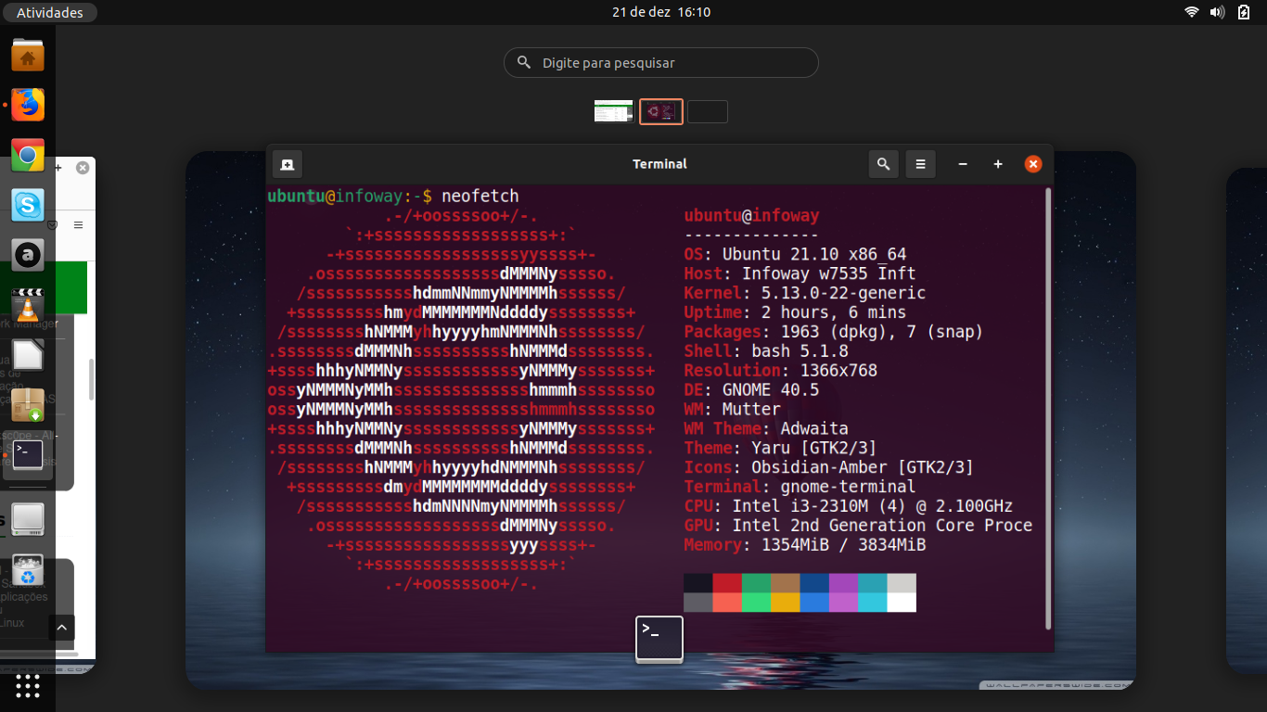
Task: Open the system status menu via Wi-Fi icon
Action: 1192,12
